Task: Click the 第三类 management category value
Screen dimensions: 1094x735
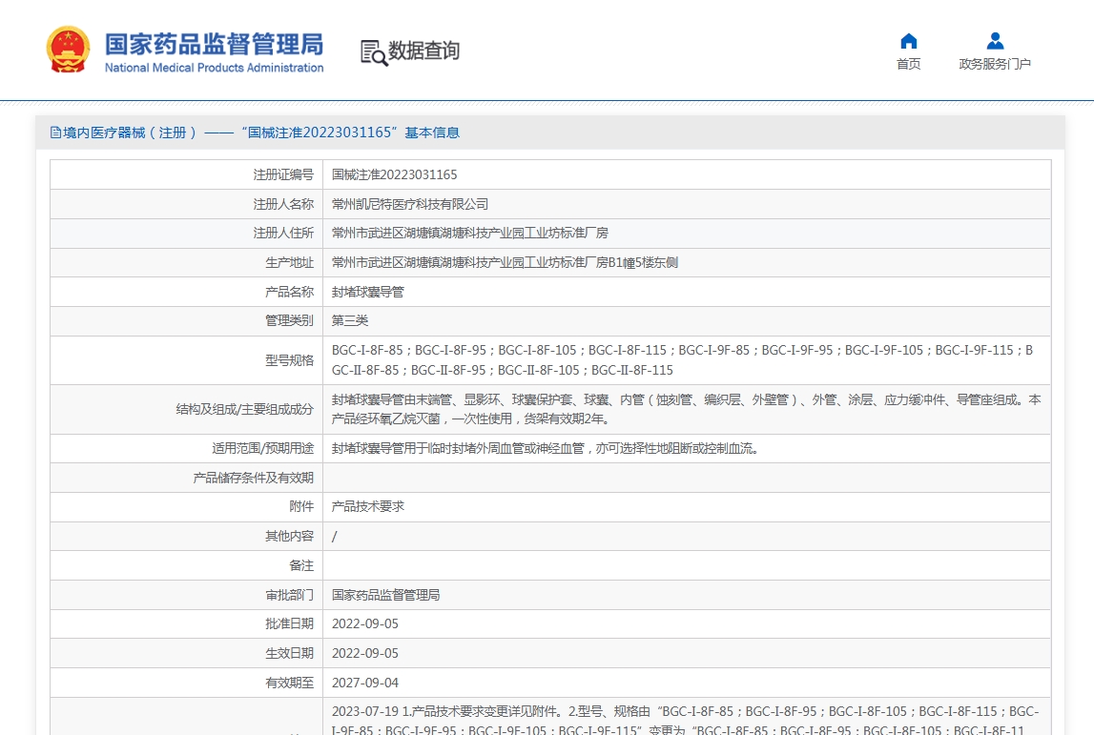Action: (349, 320)
